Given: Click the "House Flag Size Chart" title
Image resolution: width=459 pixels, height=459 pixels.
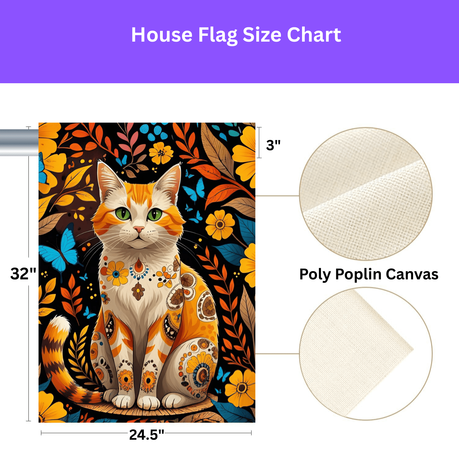Looking at the screenshot, I should (236, 35).
